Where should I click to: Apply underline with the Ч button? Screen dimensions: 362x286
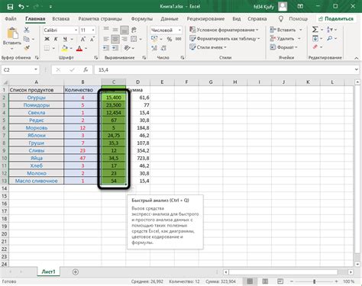click(65, 39)
